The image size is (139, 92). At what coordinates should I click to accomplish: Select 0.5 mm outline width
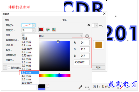pyautogui.click(x=30, y=52)
